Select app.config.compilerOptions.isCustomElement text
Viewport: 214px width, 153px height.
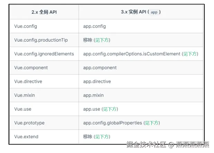pyautogui.click(x=132, y=54)
